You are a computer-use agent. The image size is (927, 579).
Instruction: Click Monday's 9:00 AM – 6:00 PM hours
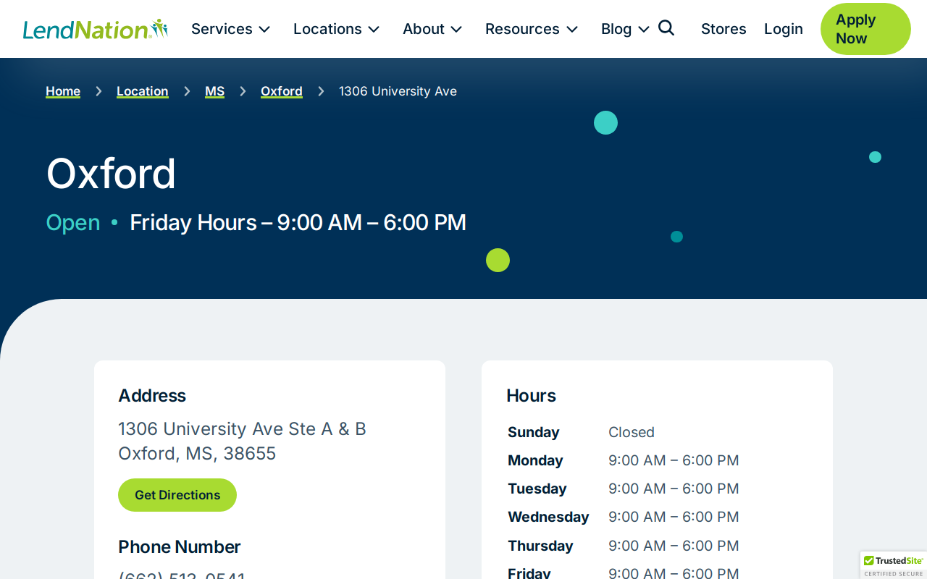coord(674,460)
